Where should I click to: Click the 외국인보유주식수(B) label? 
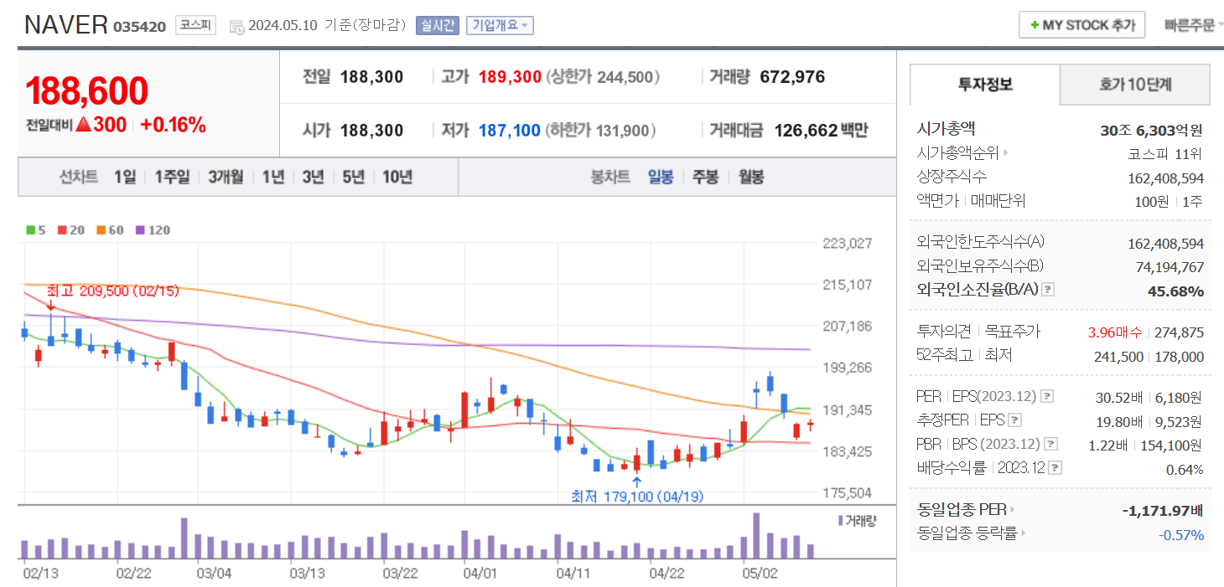pyautogui.click(x=980, y=266)
